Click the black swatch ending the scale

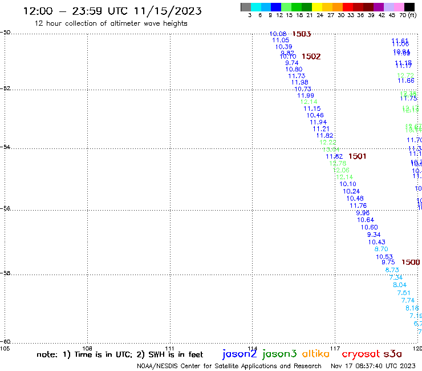409,7
